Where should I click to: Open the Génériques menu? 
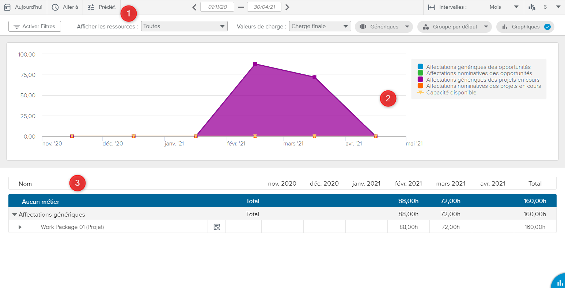pyautogui.click(x=384, y=27)
